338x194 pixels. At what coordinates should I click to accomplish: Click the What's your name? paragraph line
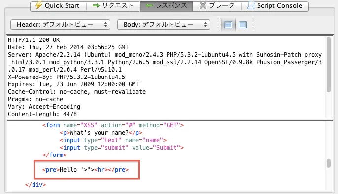pyautogui.click(x=101, y=133)
